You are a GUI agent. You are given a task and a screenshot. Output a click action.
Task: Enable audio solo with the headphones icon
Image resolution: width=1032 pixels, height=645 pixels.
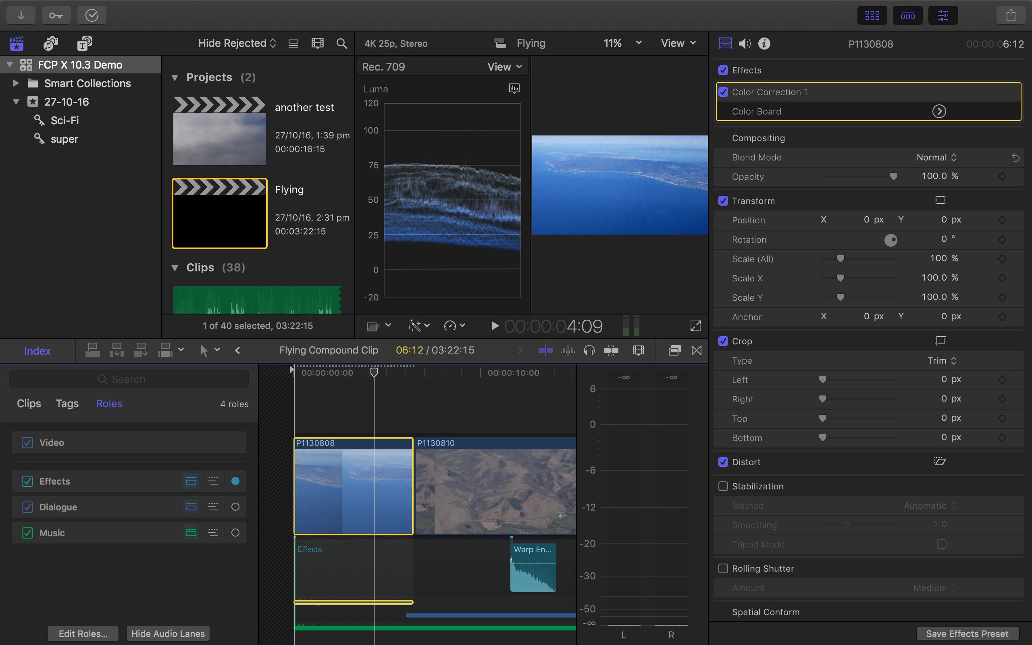coord(590,350)
